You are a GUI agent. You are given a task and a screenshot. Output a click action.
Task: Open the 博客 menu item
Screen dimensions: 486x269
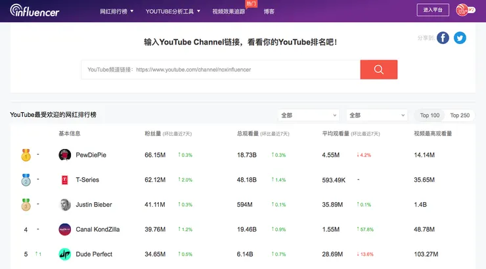coord(269,11)
